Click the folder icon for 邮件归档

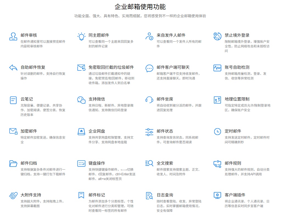click(13, 164)
